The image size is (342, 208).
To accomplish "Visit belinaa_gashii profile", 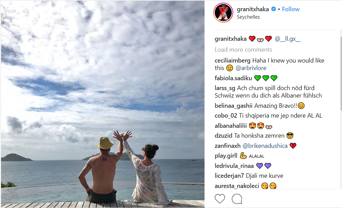I will 233,106.
